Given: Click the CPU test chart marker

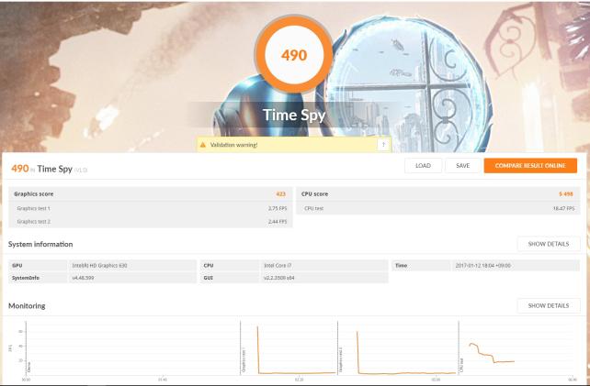Looking at the screenshot, I should point(461,365).
